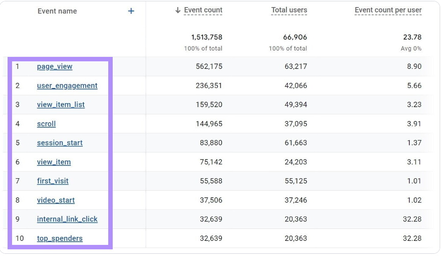Click the 100% of total label under Total users
Image resolution: width=441 pixels, height=256 pixels.
pyautogui.click(x=288, y=48)
